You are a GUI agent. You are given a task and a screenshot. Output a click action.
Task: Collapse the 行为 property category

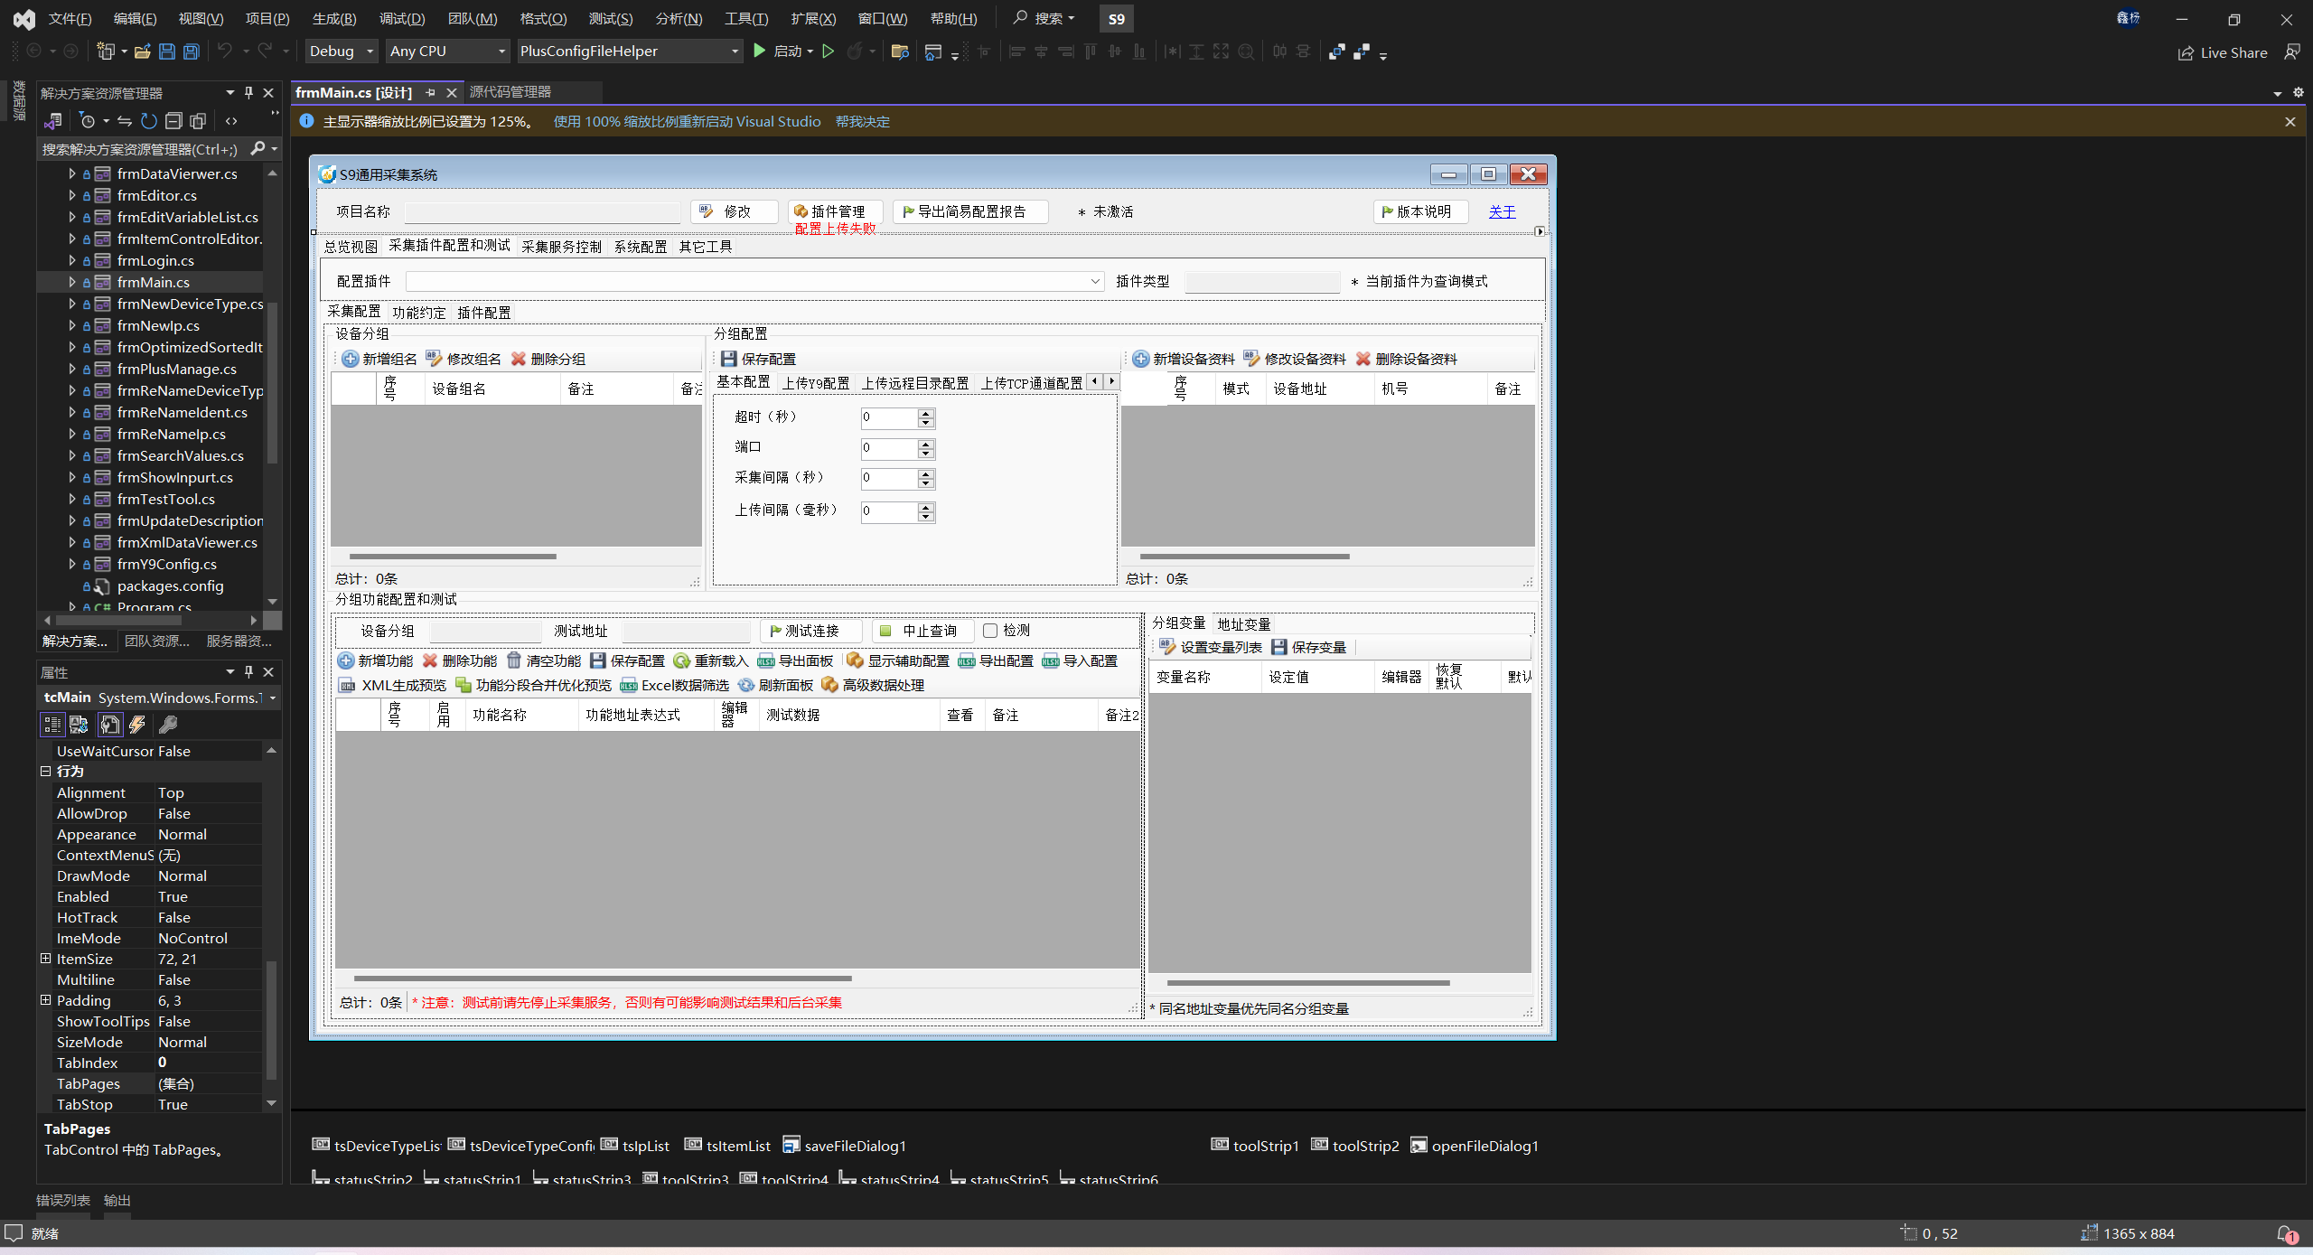coord(45,771)
